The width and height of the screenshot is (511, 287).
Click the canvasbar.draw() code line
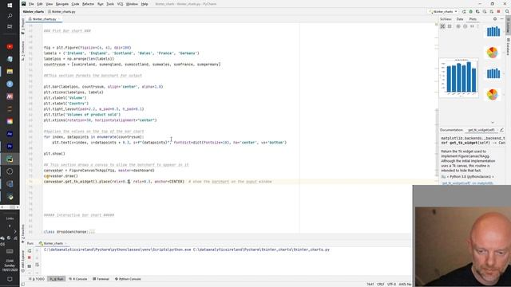61,176
